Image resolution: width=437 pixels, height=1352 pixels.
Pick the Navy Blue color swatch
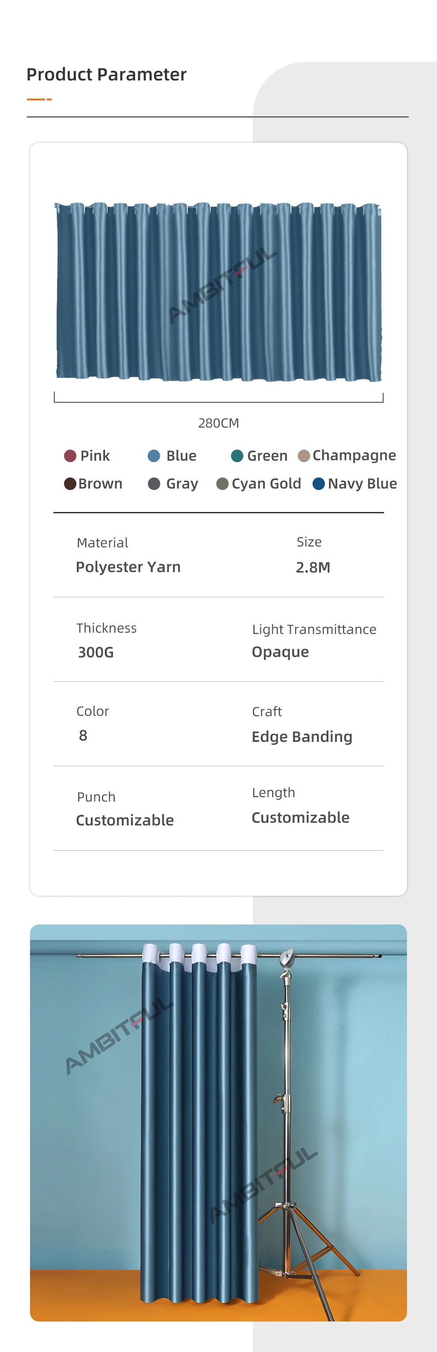click(319, 483)
